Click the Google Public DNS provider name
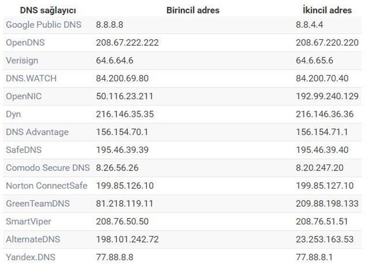The width and height of the screenshot is (368, 266). click(43, 25)
